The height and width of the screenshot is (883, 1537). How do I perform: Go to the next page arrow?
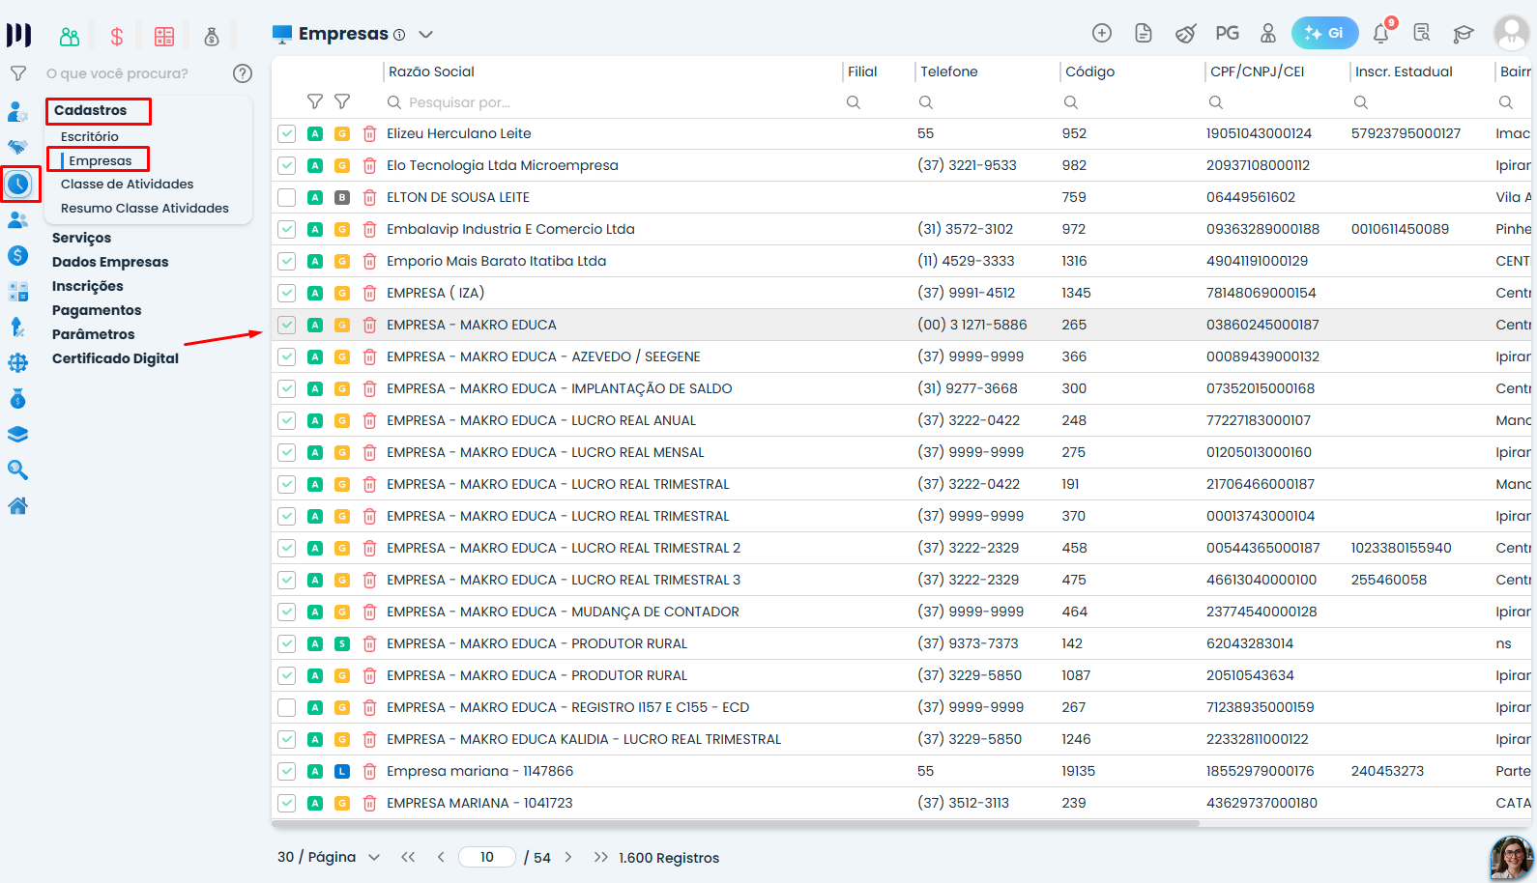[x=568, y=857]
